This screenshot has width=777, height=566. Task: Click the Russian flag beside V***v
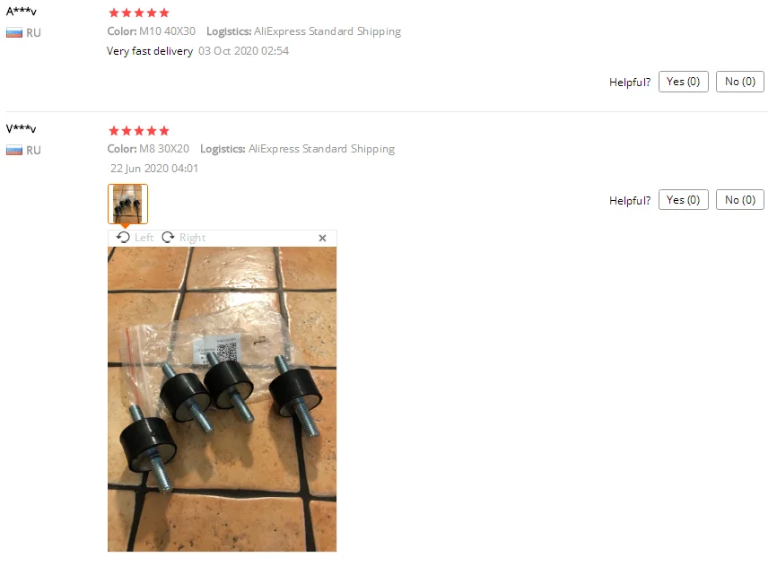14,151
